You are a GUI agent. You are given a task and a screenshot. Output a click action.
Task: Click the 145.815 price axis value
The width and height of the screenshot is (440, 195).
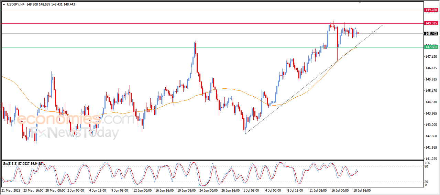[x=431, y=79]
